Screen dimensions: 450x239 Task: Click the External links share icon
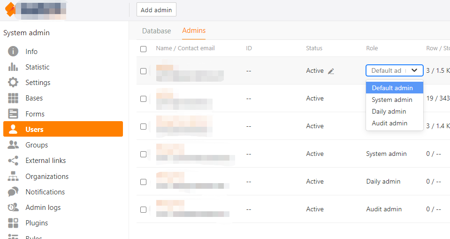[13, 161]
